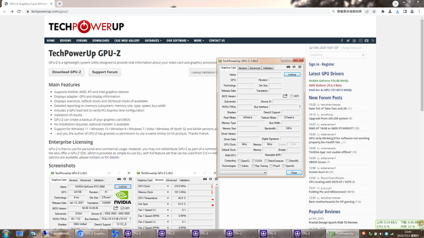Screen dimensions: 424x238
Task: Reload the browser page
Action: point(19,11)
